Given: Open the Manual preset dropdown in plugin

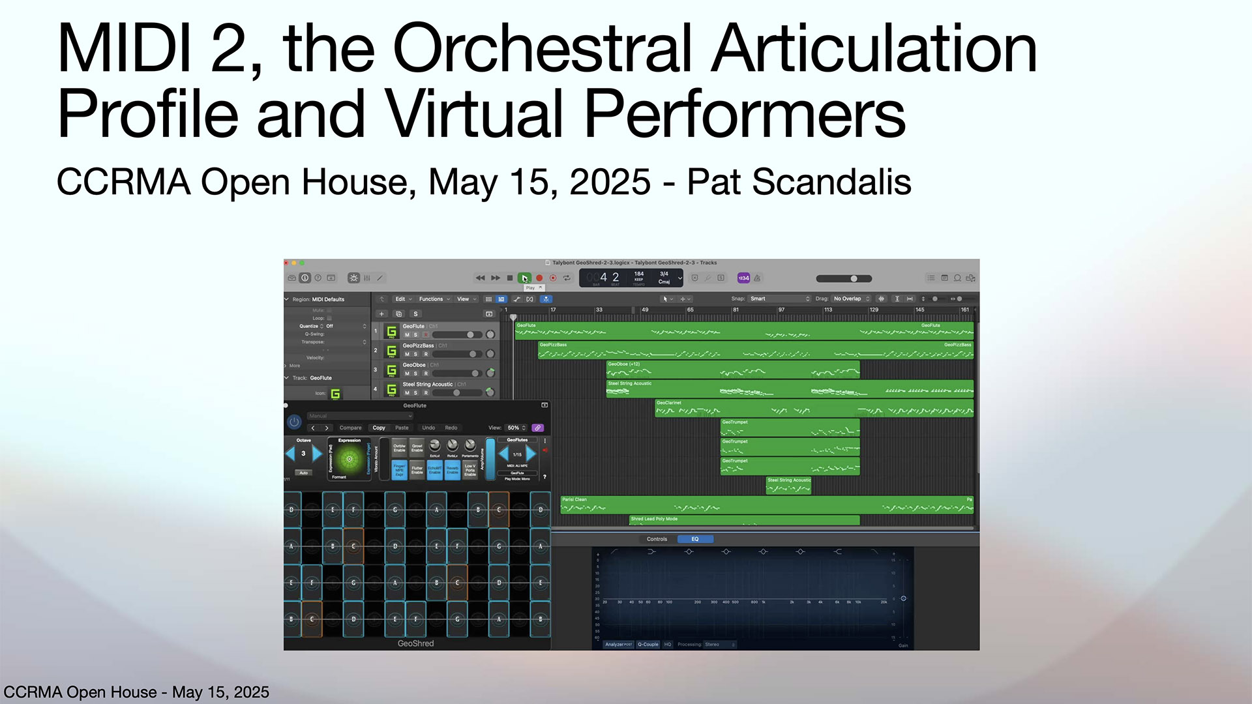Looking at the screenshot, I should click(360, 416).
